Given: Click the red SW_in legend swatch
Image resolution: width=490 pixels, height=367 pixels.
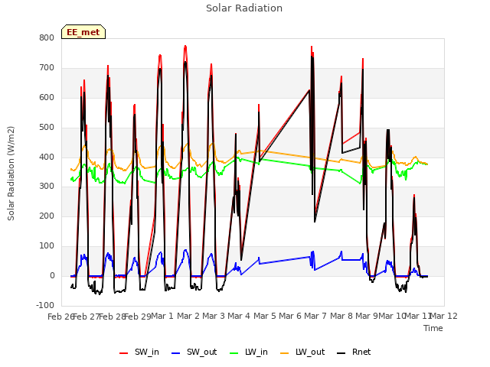Looking at the screenshot, I should click(124, 353).
